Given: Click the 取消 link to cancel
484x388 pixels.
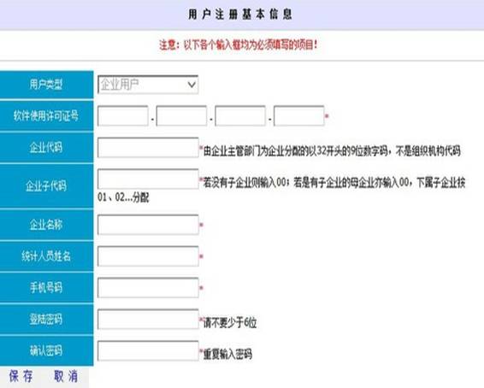Looking at the screenshot, I should click(x=66, y=376).
